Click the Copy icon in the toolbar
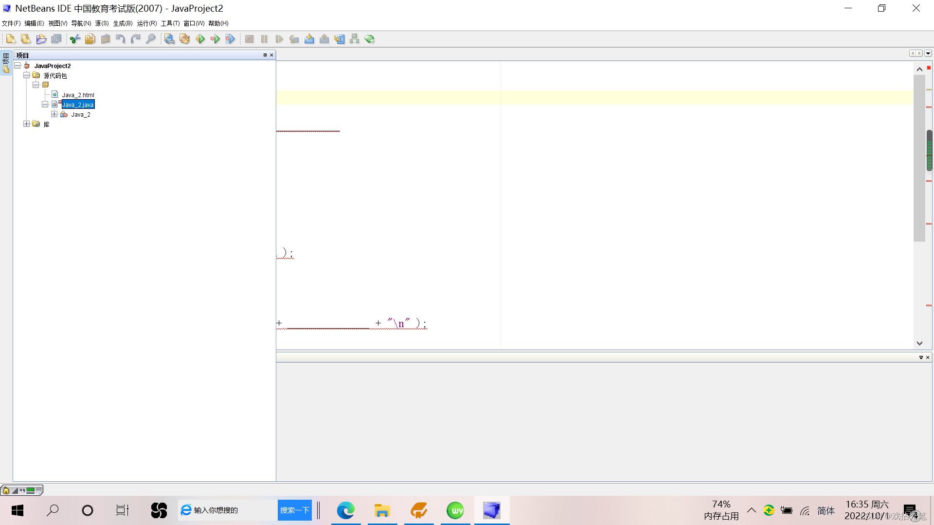This screenshot has width=934, height=525. click(x=90, y=39)
